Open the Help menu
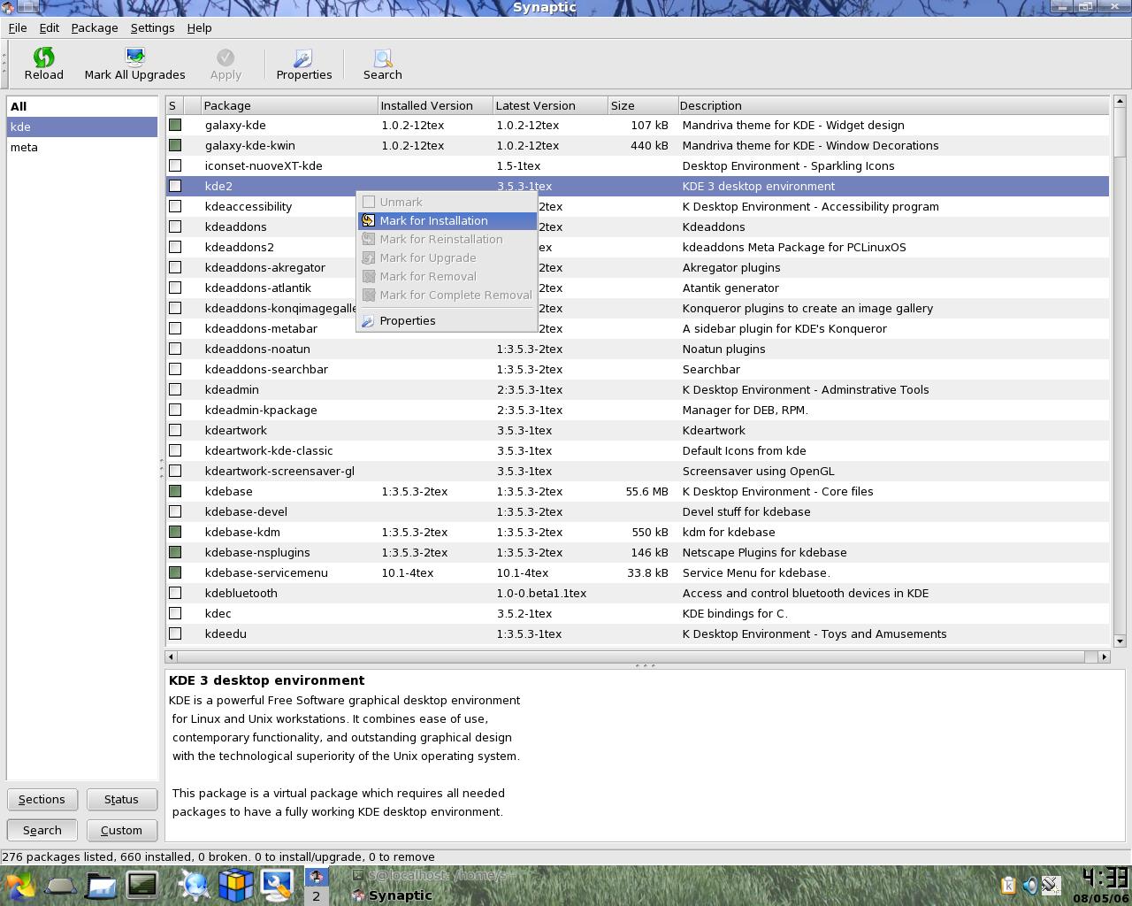The image size is (1132, 906). pos(199,27)
